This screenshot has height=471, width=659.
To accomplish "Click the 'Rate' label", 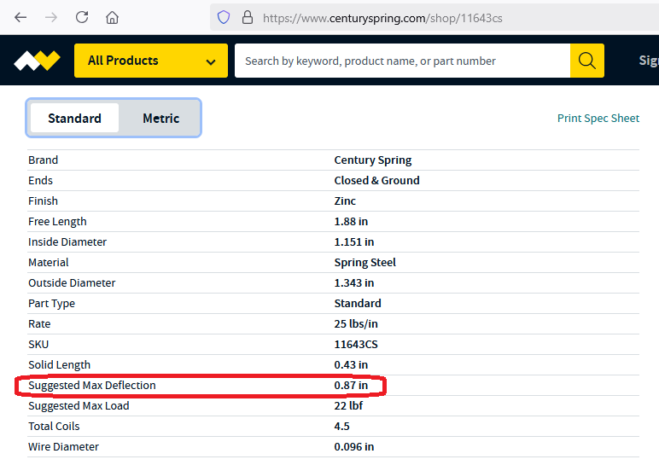I will (39, 324).
